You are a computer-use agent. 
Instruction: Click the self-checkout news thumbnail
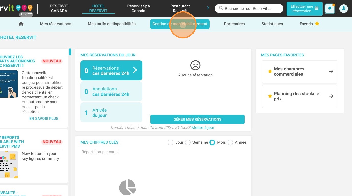9,84
